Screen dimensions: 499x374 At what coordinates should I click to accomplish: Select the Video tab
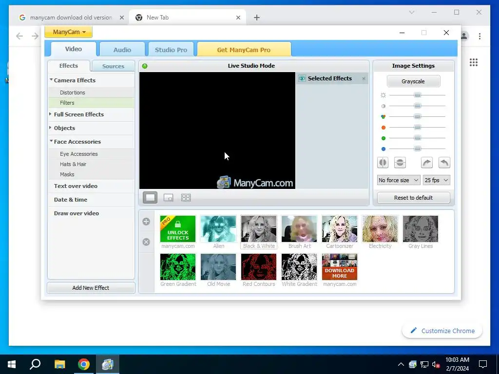(x=74, y=49)
